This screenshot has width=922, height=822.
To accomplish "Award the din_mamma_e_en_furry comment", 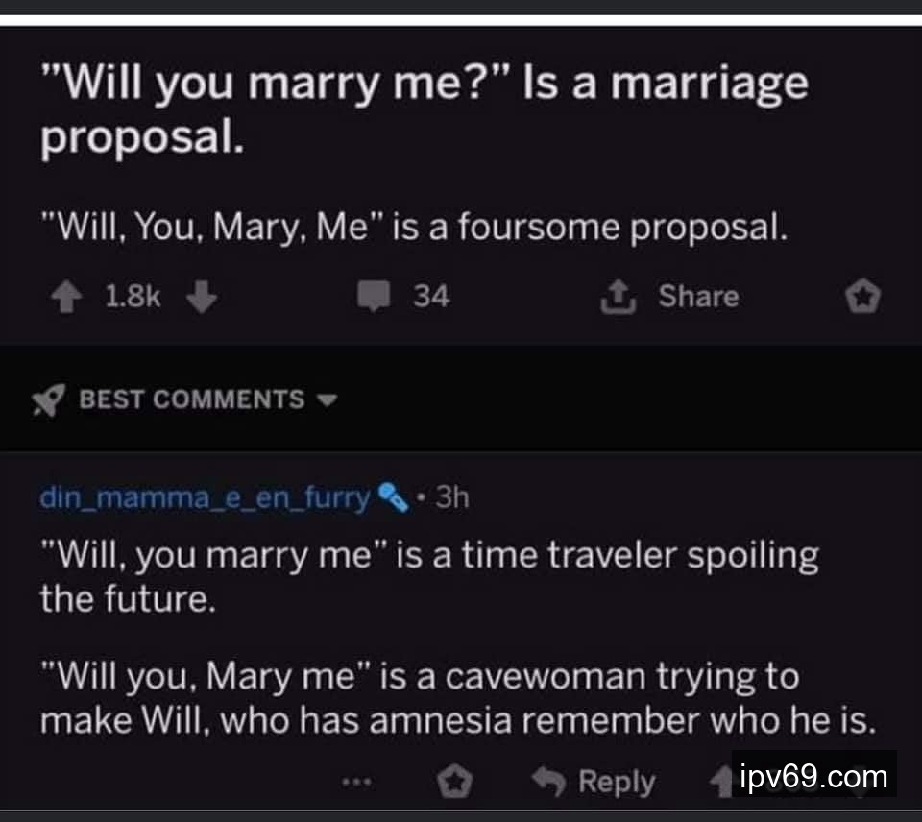I will (454, 783).
